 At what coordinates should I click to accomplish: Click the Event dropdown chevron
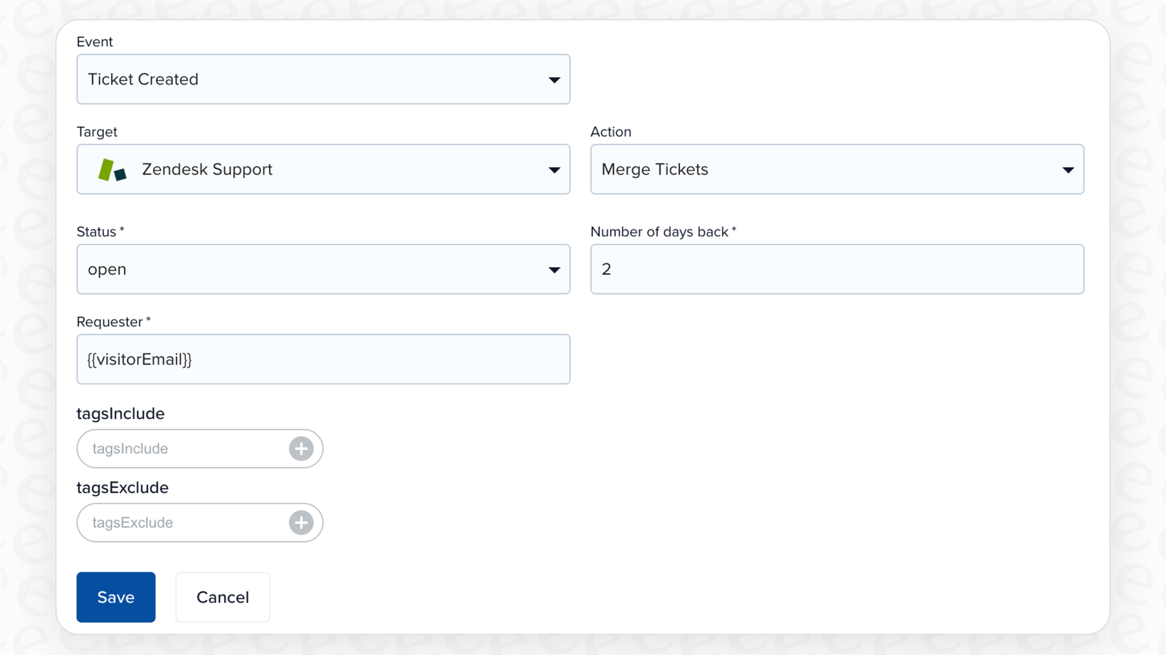pyautogui.click(x=554, y=79)
